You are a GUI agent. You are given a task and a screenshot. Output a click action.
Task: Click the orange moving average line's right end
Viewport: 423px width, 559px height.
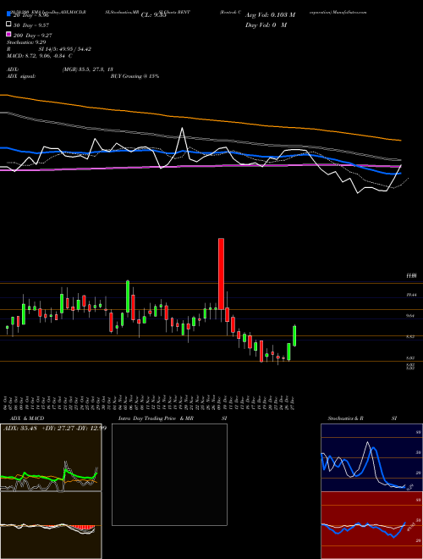[x=400, y=141]
